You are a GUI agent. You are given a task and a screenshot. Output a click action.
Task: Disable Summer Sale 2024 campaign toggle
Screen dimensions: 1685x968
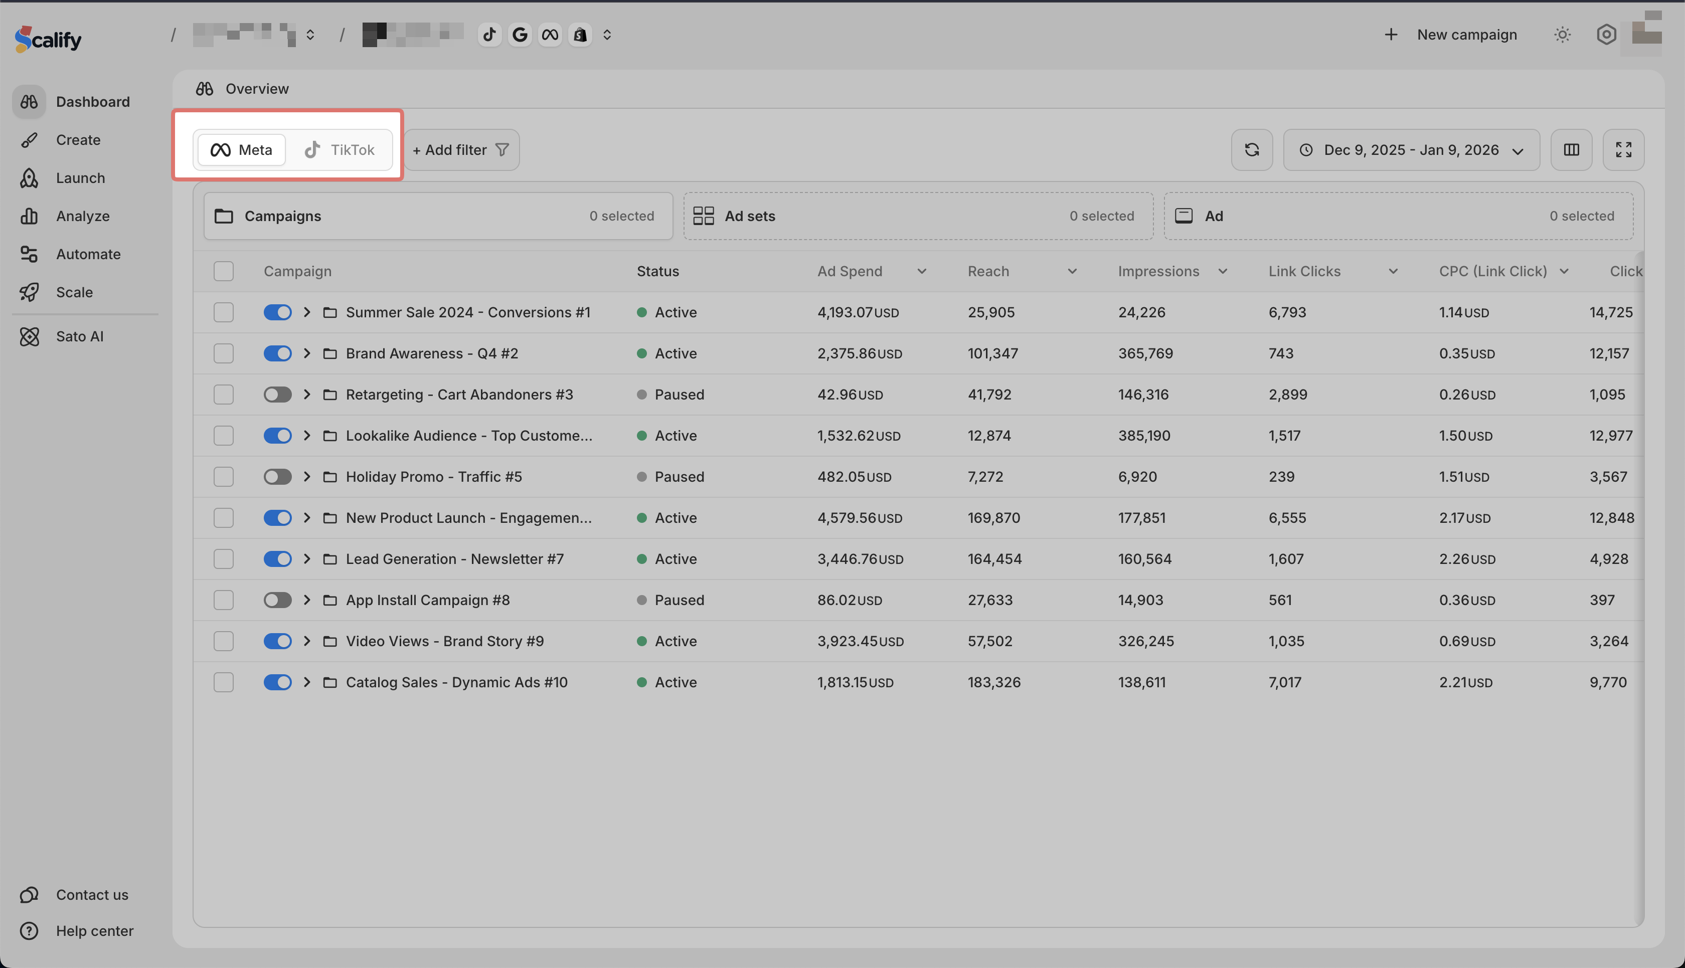click(x=277, y=312)
